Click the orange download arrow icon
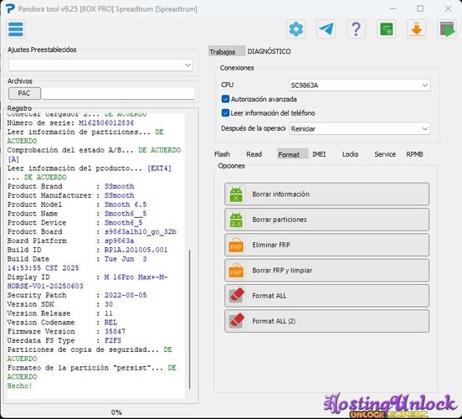The height and width of the screenshot is (419, 462). point(417,29)
